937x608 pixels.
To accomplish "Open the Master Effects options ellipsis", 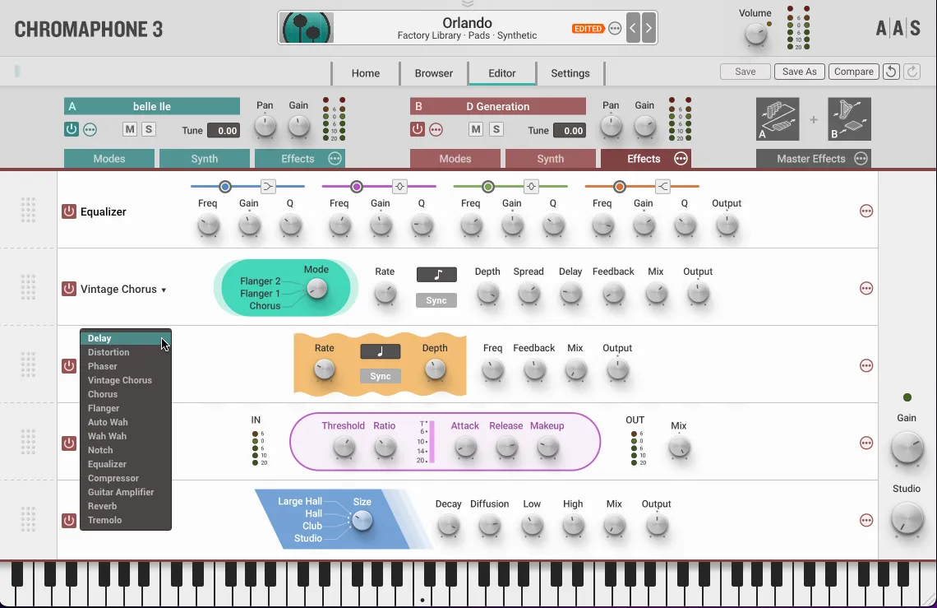I will click(861, 158).
